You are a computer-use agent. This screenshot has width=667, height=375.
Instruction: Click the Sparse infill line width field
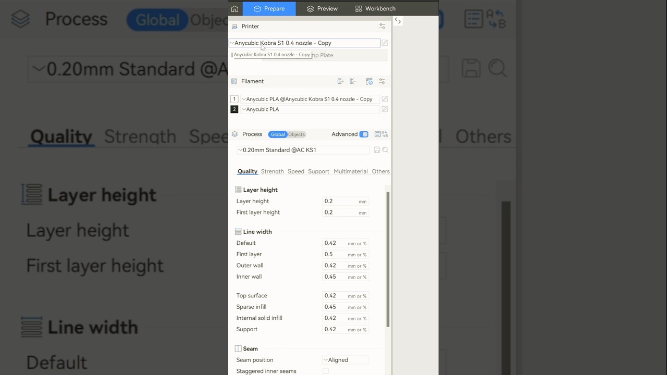(x=345, y=307)
